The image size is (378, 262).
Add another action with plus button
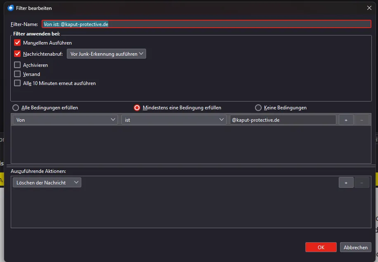coord(346,183)
